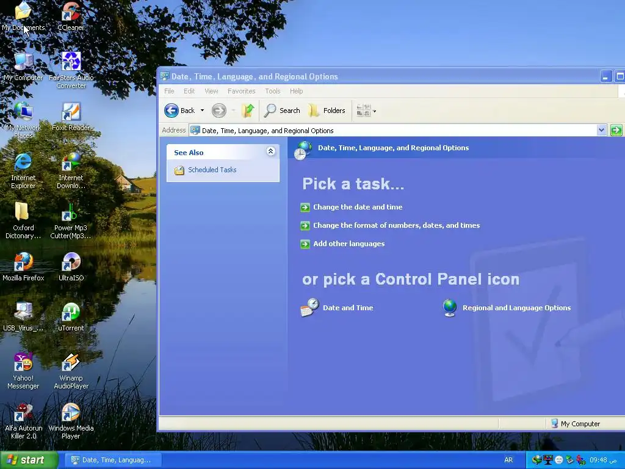This screenshot has height=469, width=625.
Task: Open CCleaner desktop shortcut
Action: point(71,16)
